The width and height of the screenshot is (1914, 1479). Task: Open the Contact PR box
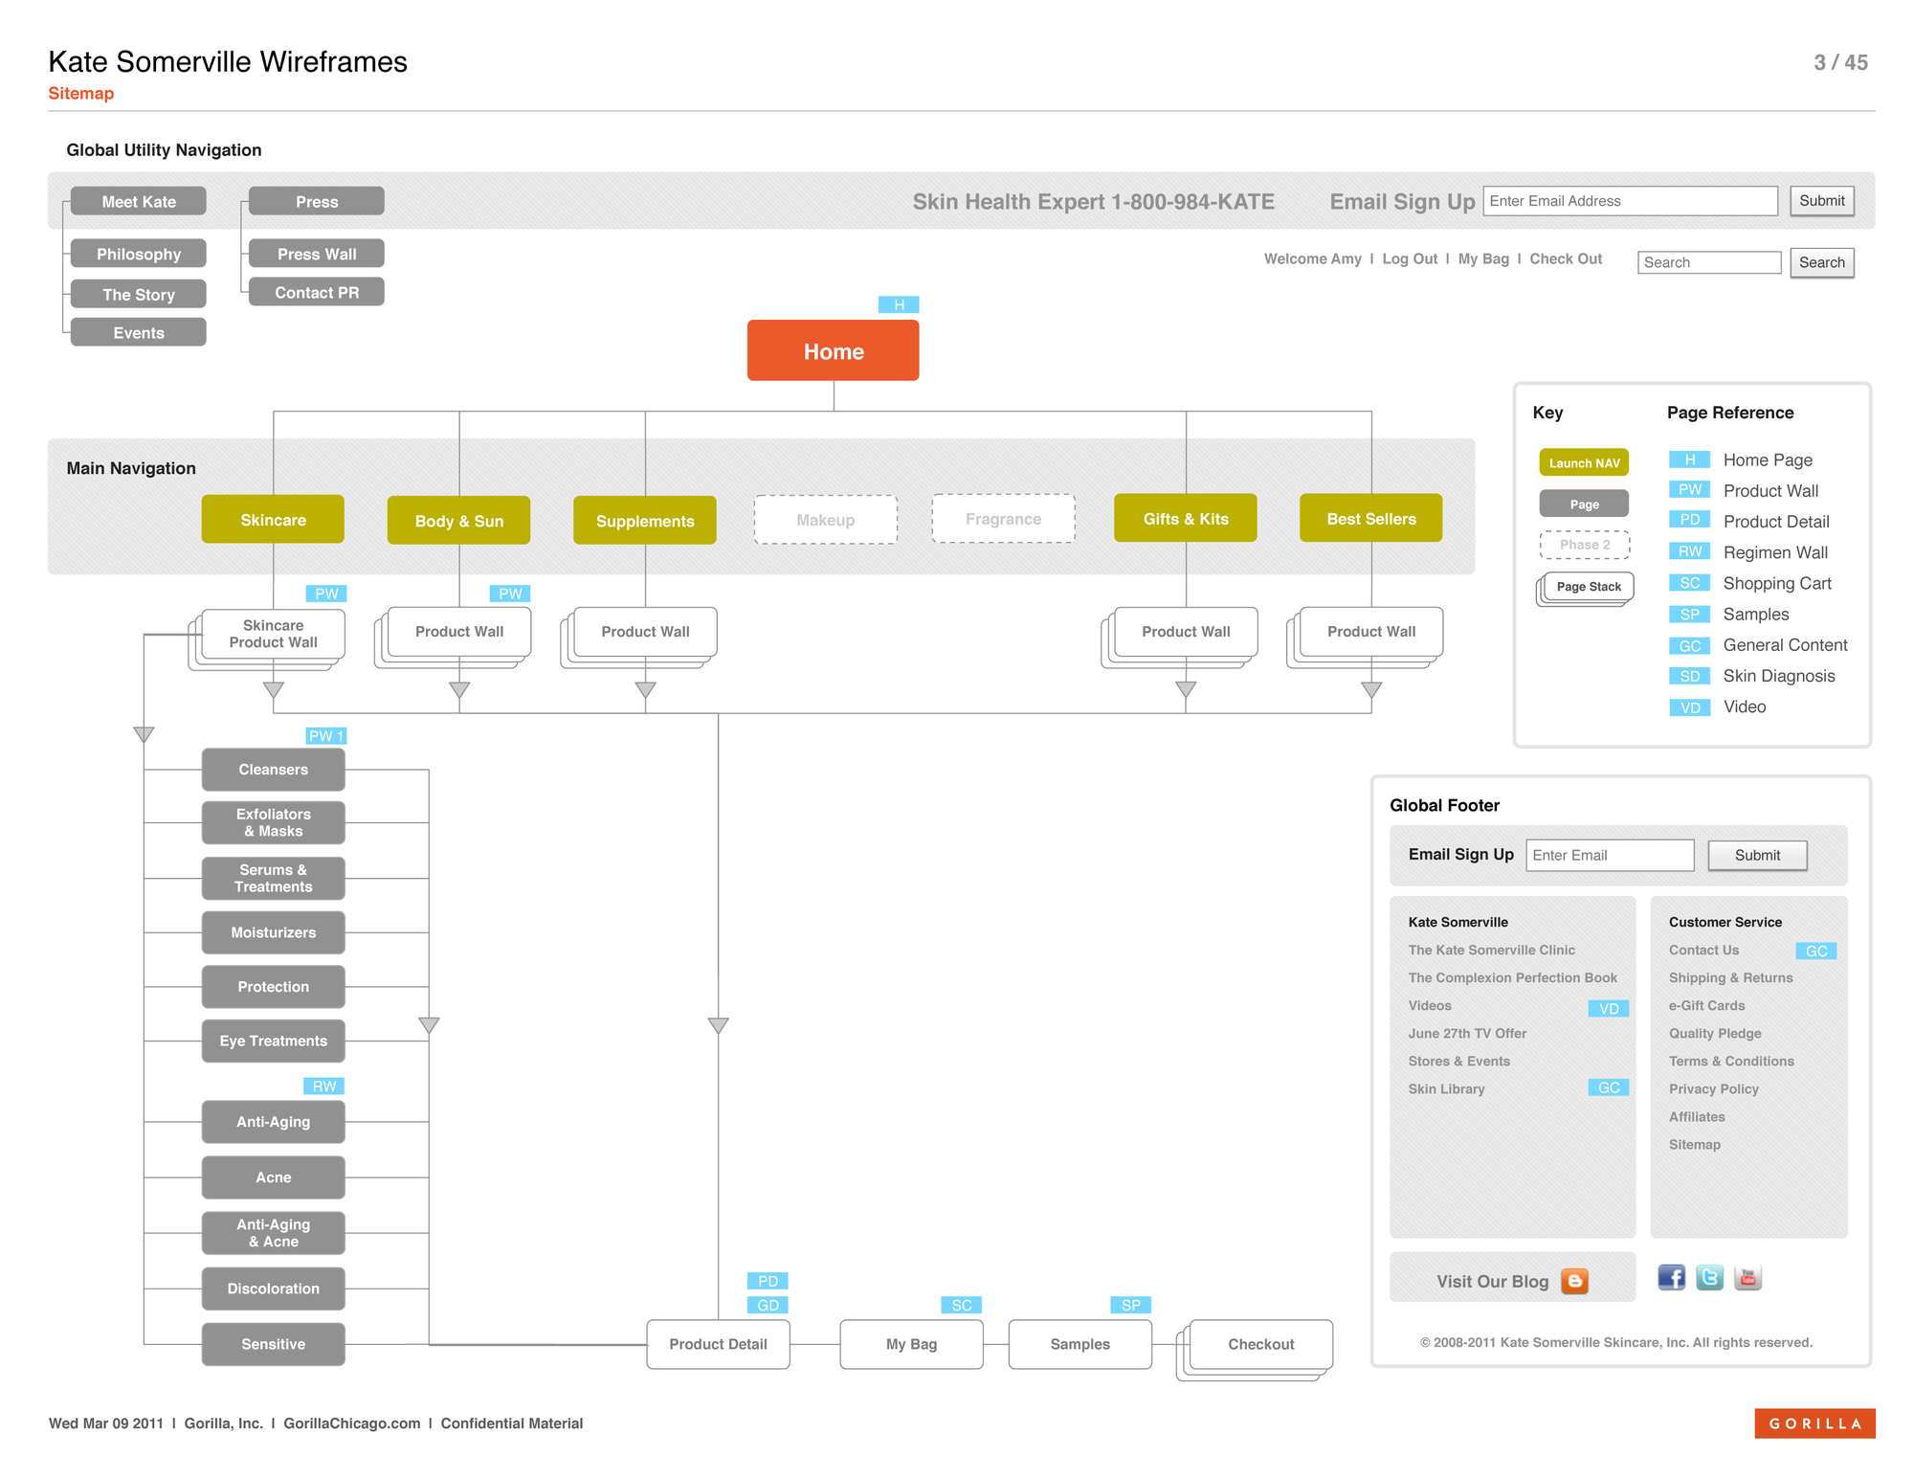click(x=317, y=292)
